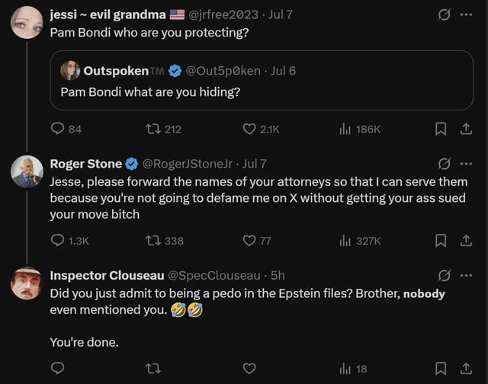This screenshot has width=488, height=384.
Task: Open Roger Stone's profile name link
Action: 85,164
